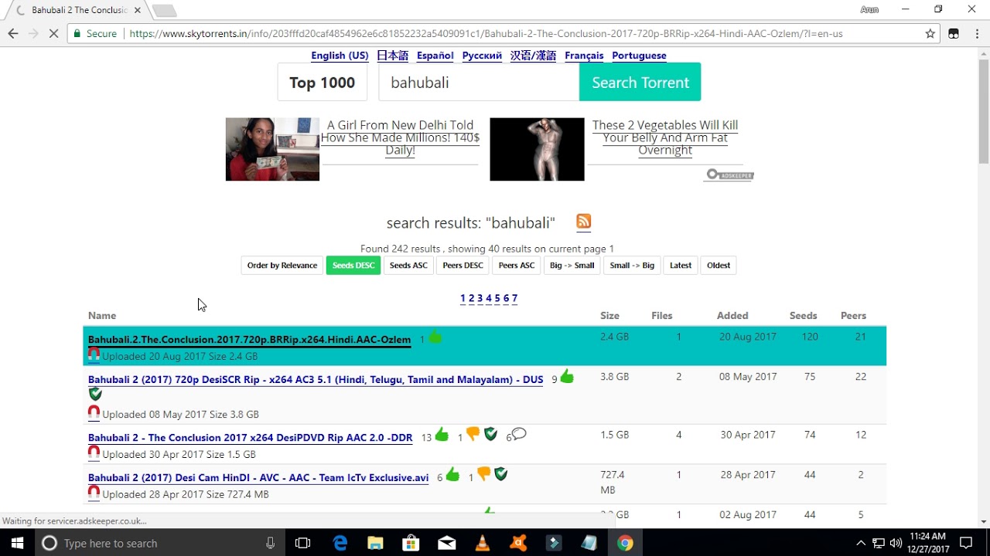Click the browser back arrow

click(12, 34)
